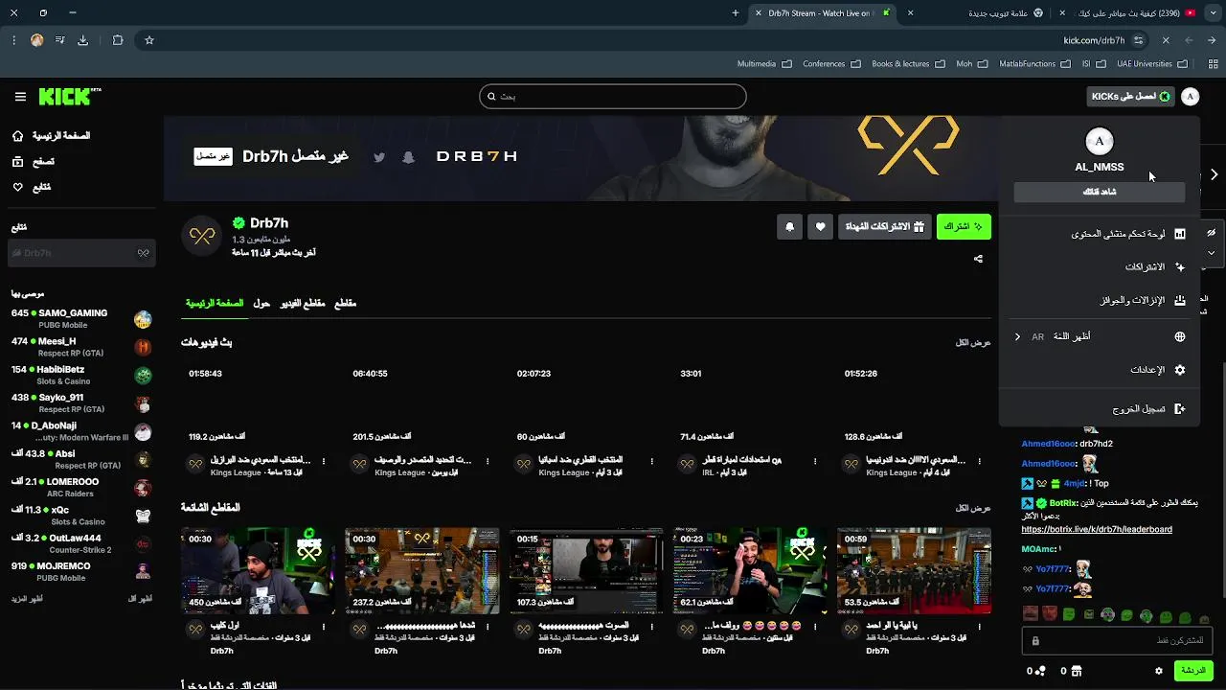Open the following heart sidebar icon
Screen dimensions: 1226x690
click(18, 188)
